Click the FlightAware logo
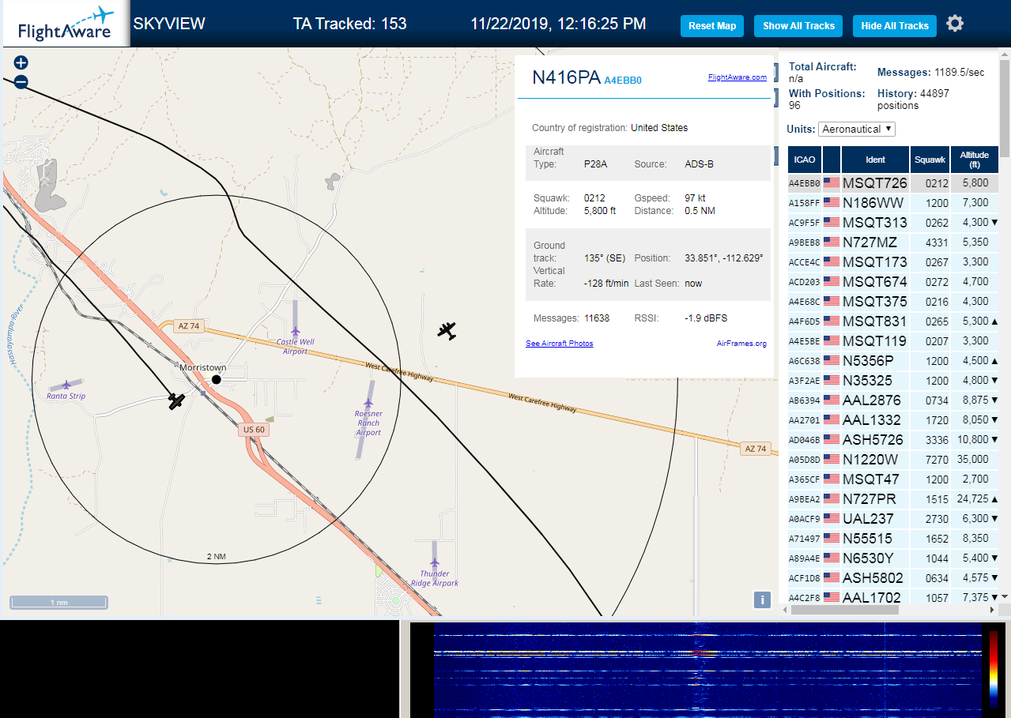1011x718 pixels. click(x=65, y=24)
